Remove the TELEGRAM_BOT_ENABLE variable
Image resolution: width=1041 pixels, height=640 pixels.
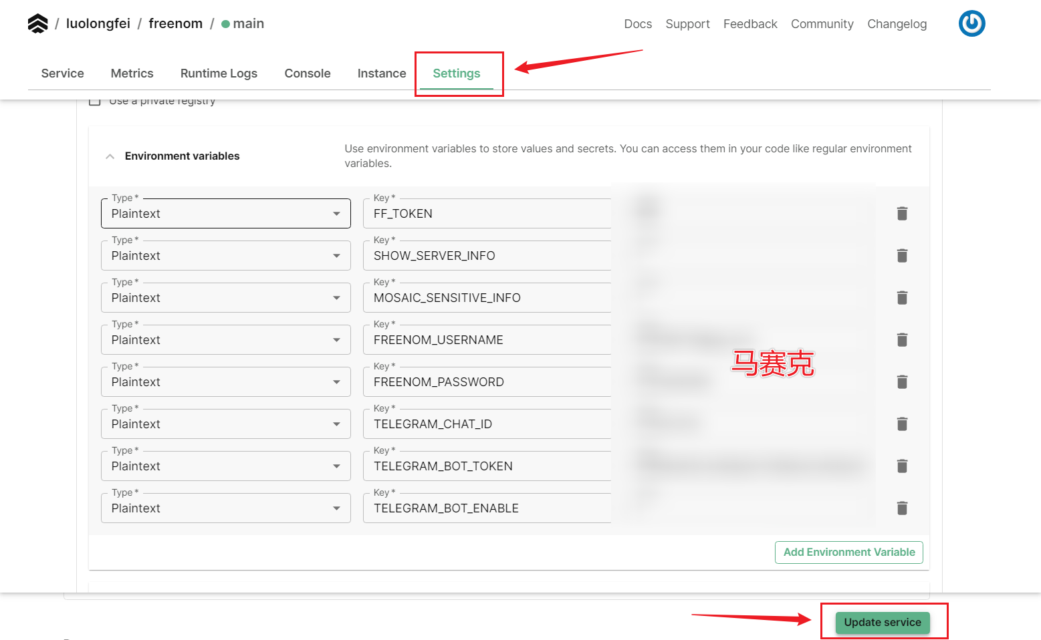pos(902,508)
